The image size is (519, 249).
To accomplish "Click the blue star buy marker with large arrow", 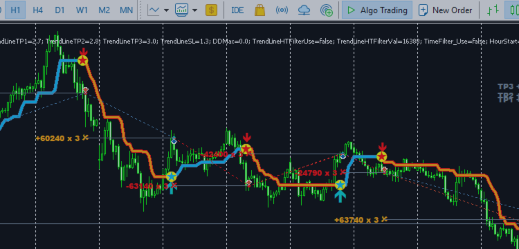I will point(340,185).
